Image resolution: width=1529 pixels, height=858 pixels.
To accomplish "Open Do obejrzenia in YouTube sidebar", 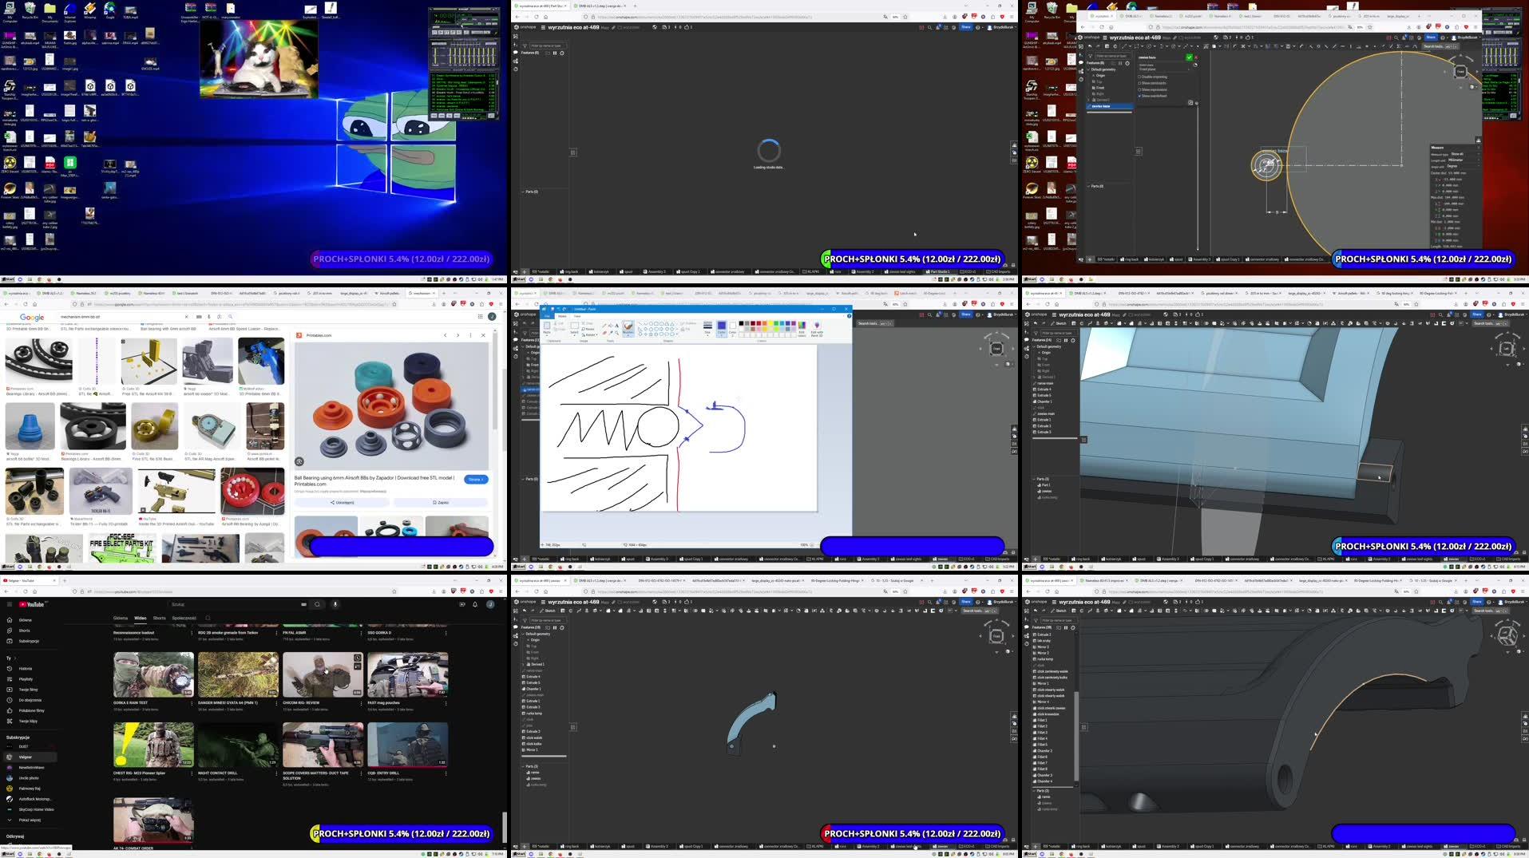I will pyautogui.click(x=32, y=700).
